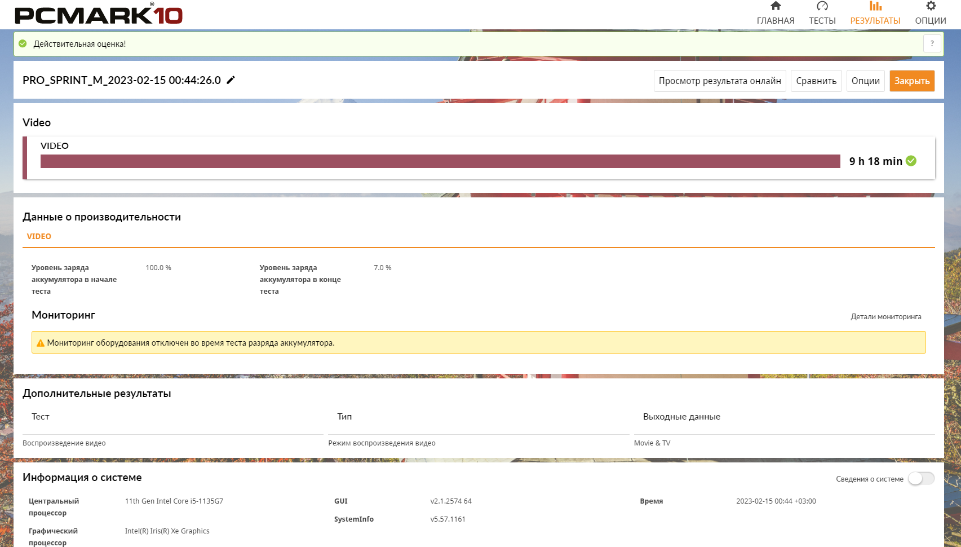Click the green valid score check icon
Viewport: 961px width, 547px height.
[x=23, y=44]
